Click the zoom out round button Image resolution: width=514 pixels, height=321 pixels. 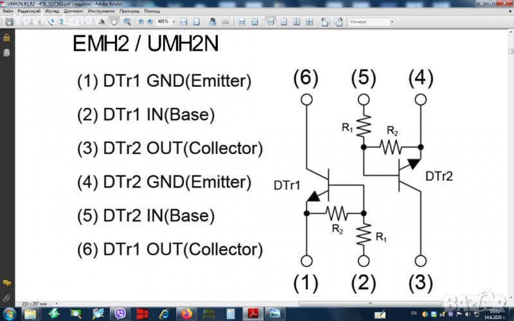(141, 21)
